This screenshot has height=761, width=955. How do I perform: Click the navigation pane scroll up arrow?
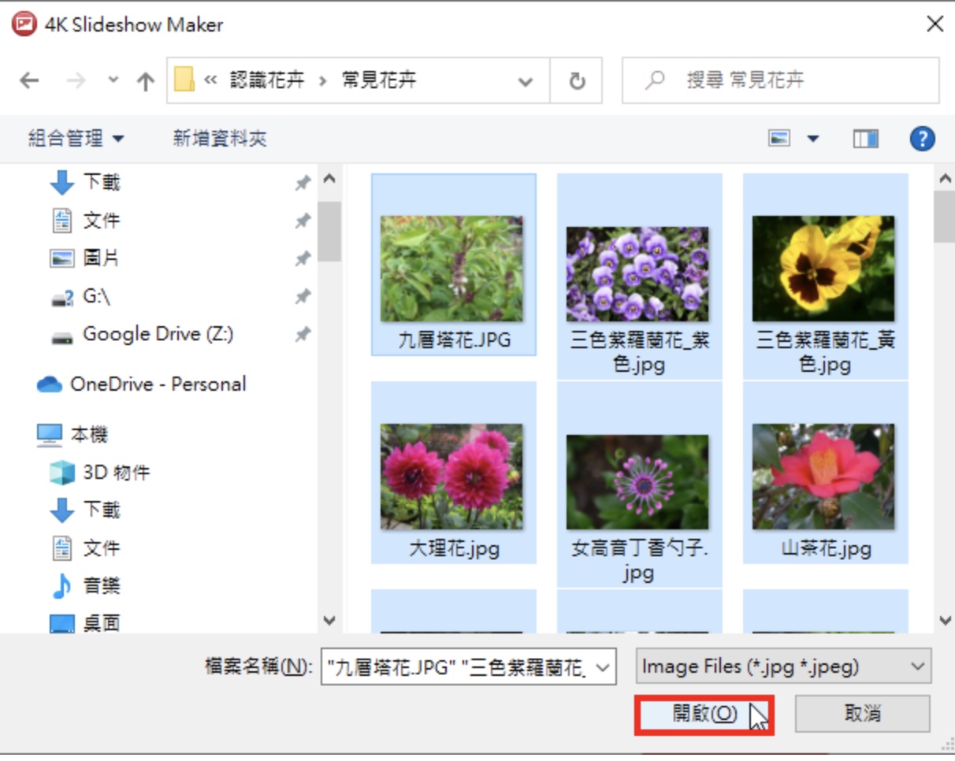click(329, 179)
